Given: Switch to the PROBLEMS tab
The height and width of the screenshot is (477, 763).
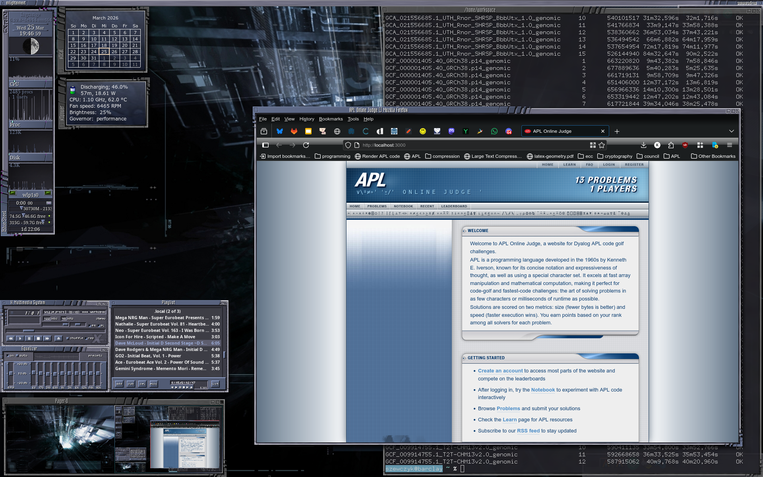Looking at the screenshot, I should (x=377, y=206).
